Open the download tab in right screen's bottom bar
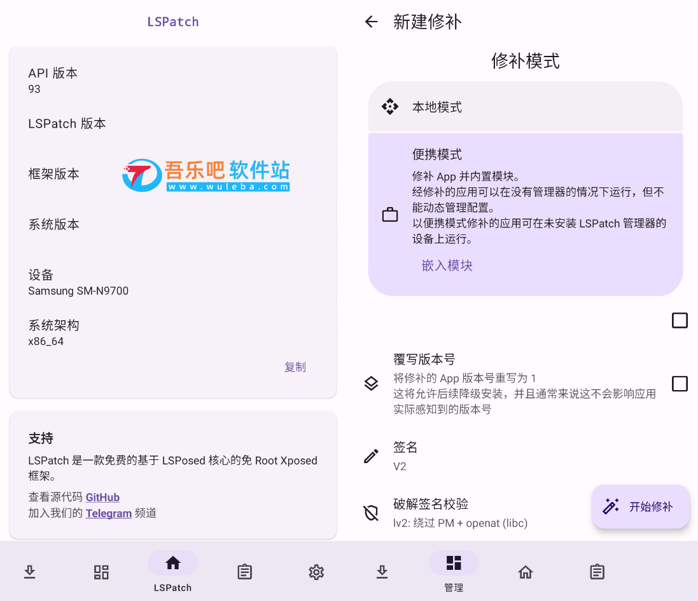The height and width of the screenshot is (601, 698). point(382,572)
